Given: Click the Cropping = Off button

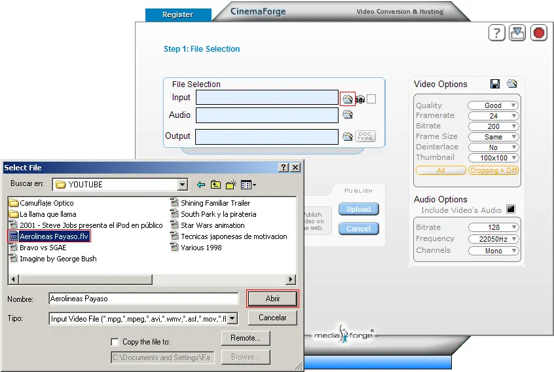Looking at the screenshot, I should click(x=493, y=170).
